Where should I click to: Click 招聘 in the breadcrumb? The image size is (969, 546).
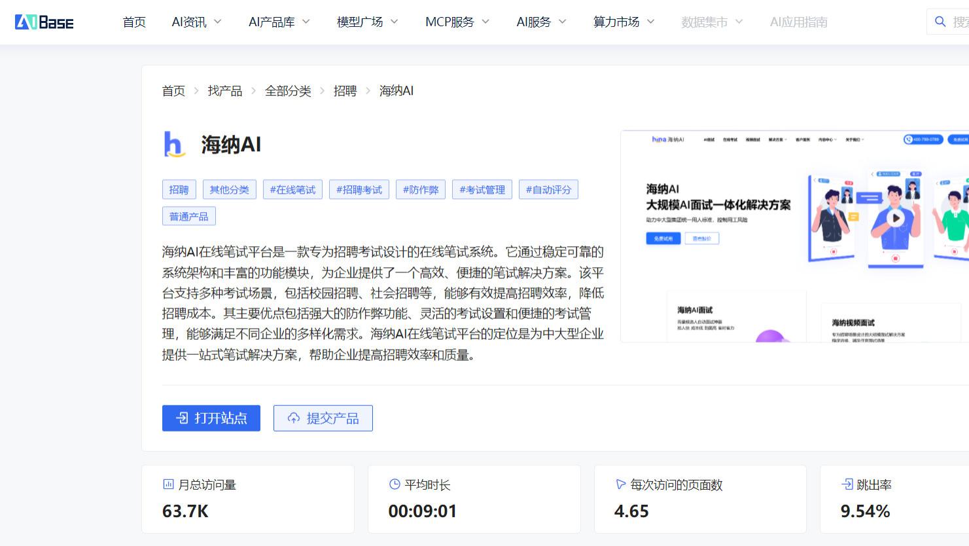[345, 91]
